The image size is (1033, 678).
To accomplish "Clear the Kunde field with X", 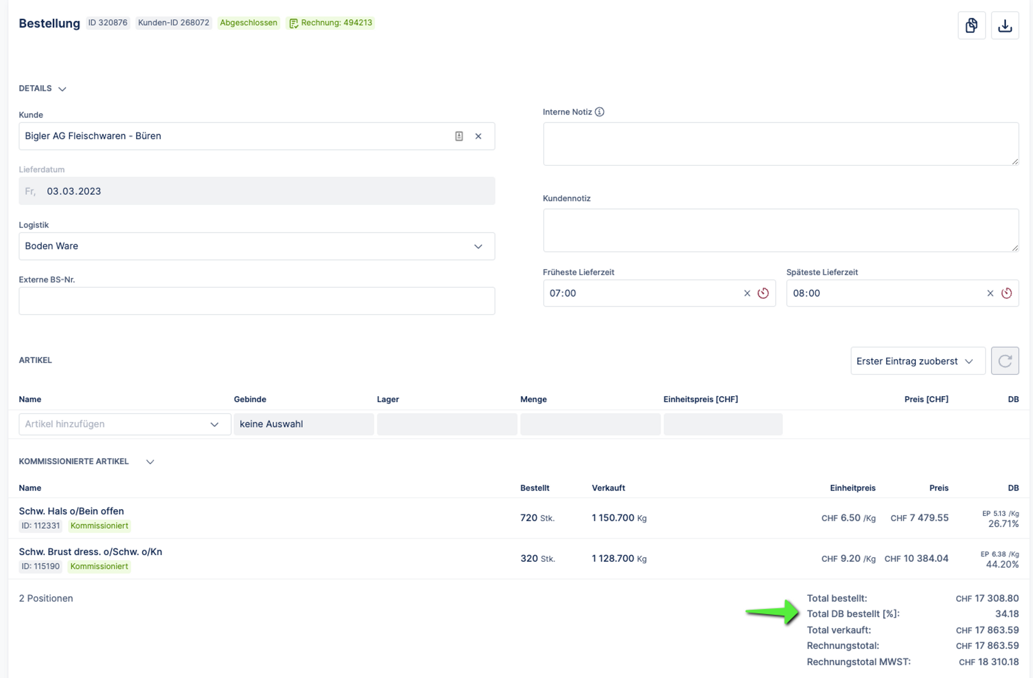I will (x=478, y=136).
